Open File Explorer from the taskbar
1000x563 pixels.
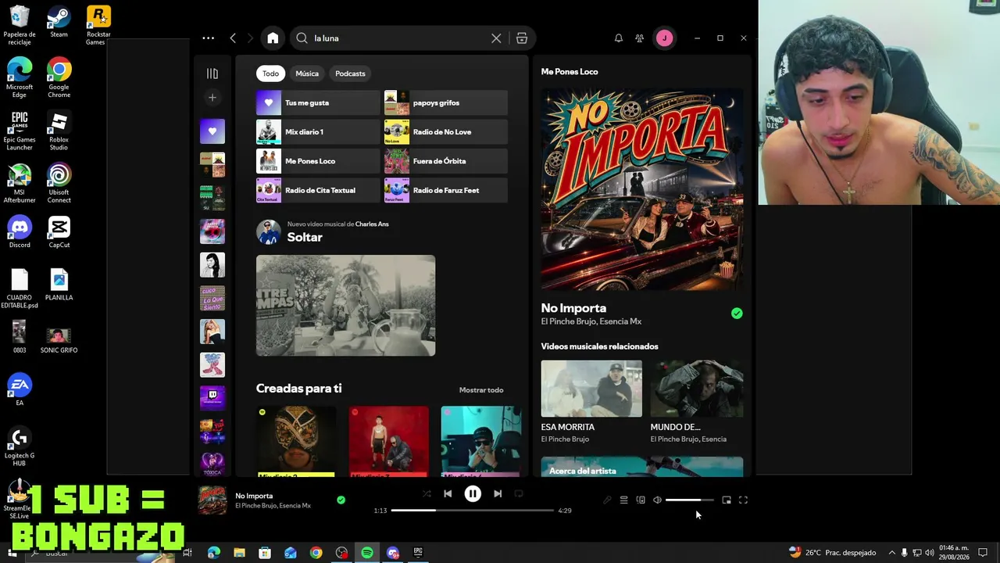(x=239, y=553)
